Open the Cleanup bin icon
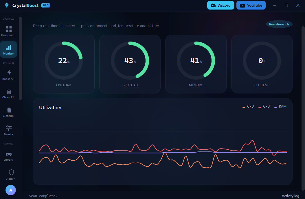305x199 pixels. 9,110
